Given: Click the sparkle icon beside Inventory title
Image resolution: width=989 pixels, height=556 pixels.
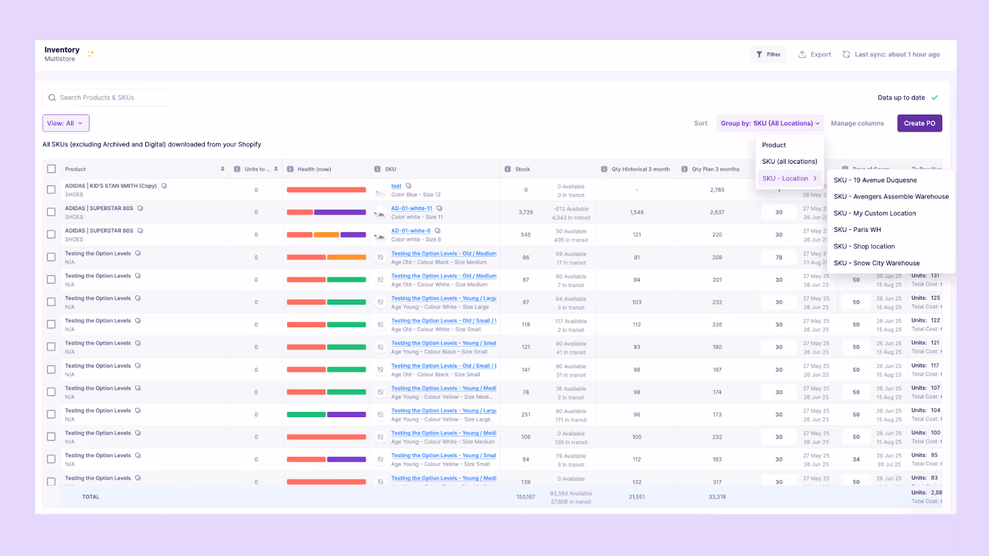Looking at the screenshot, I should point(91,54).
